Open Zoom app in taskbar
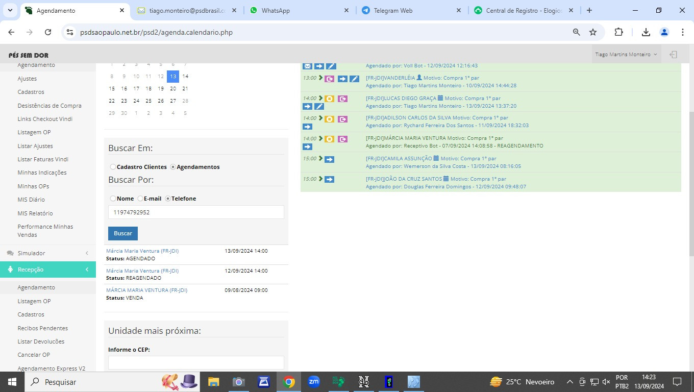The width and height of the screenshot is (694, 392). [314, 381]
